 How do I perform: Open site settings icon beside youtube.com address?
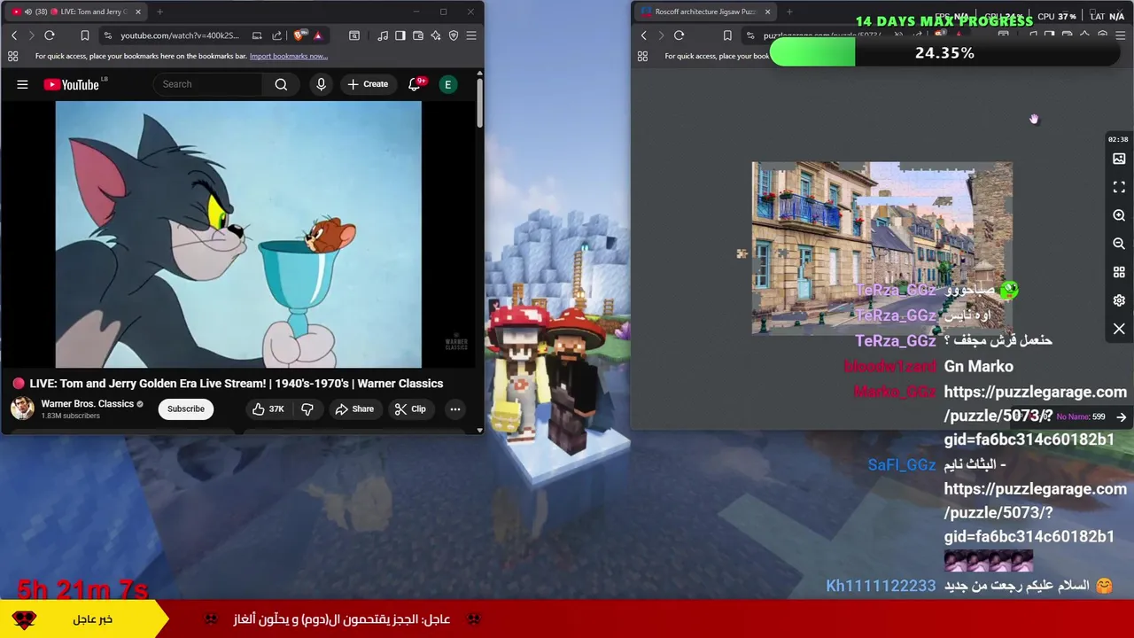pyautogui.click(x=107, y=35)
